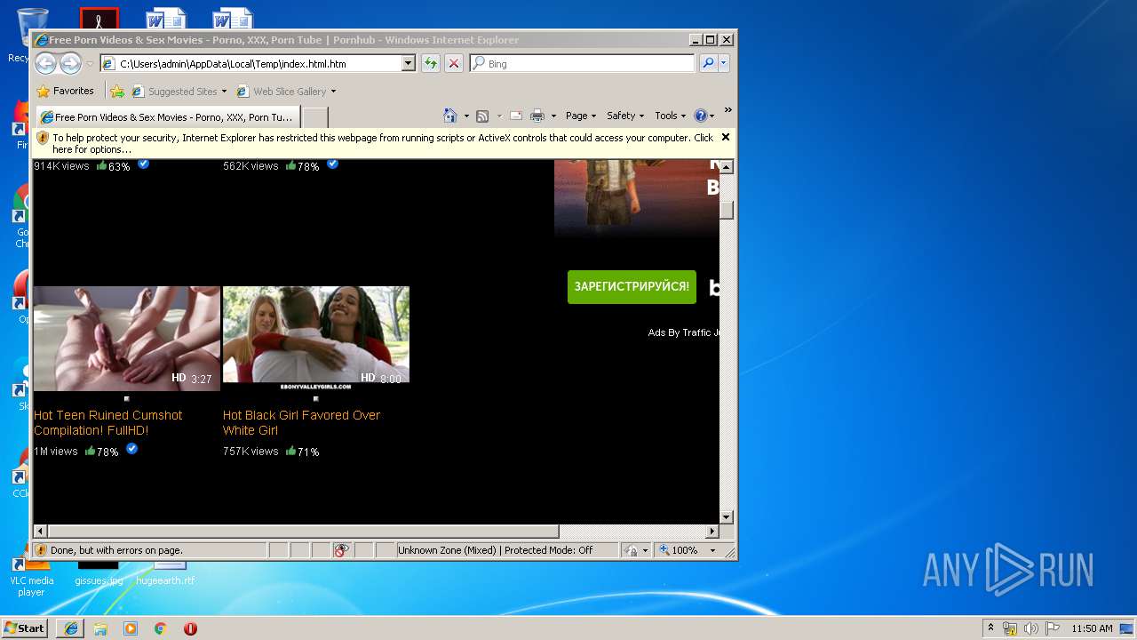Click the 100% zoom level button
Viewport: 1137px width, 640px height.
click(679, 550)
